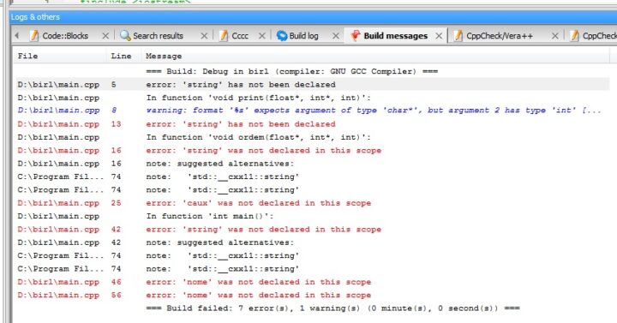Viewport: 617px width, 323px height.
Task: Click the Build log gear icon
Action: (x=282, y=36)
